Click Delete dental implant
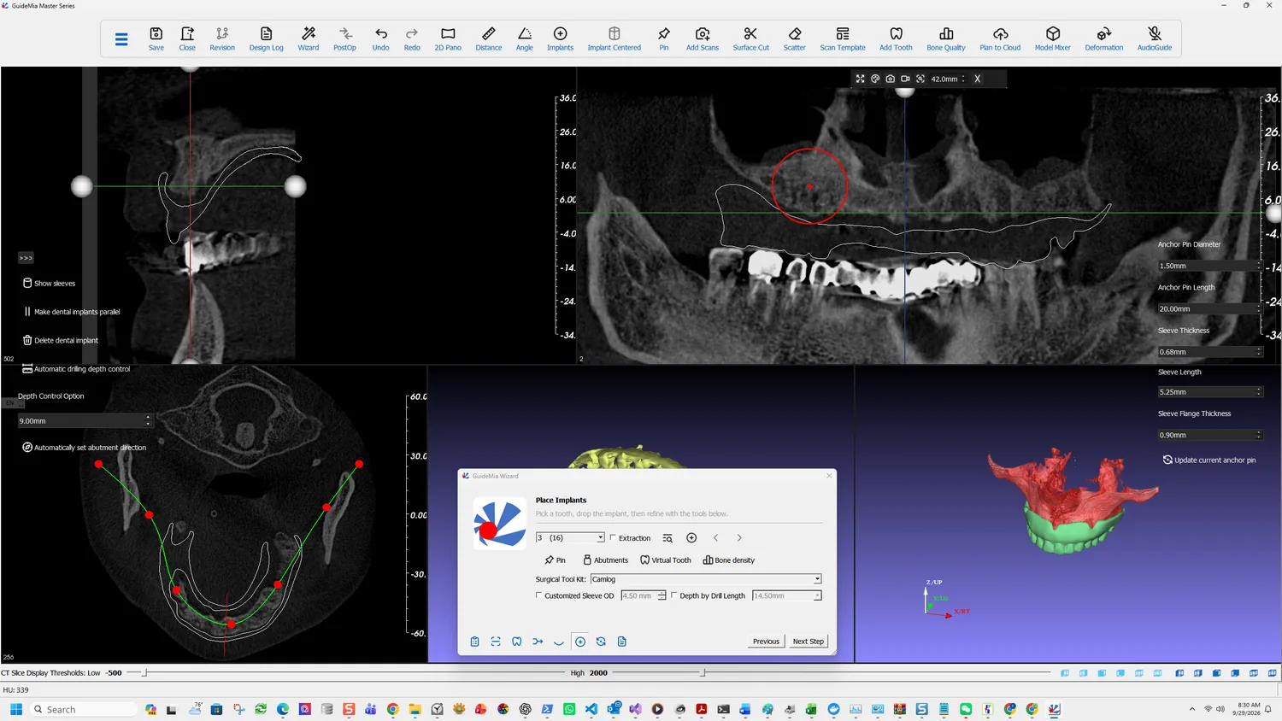 pyautogui.click(x=60, y=340)
